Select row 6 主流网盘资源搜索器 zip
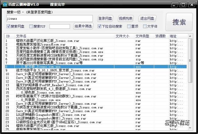The height and width of the screenshot is (134, 198). tap(96, 59)
